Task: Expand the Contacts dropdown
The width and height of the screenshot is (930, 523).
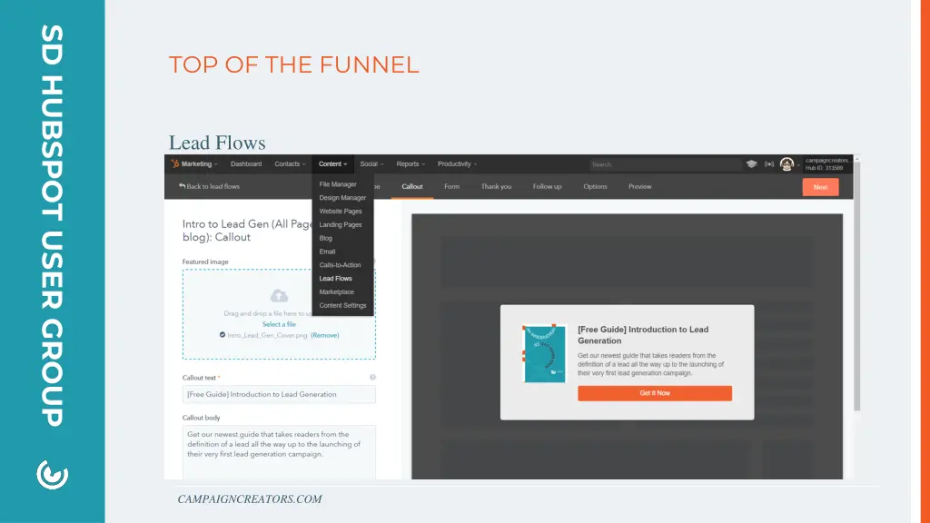Action: [290, 164]
